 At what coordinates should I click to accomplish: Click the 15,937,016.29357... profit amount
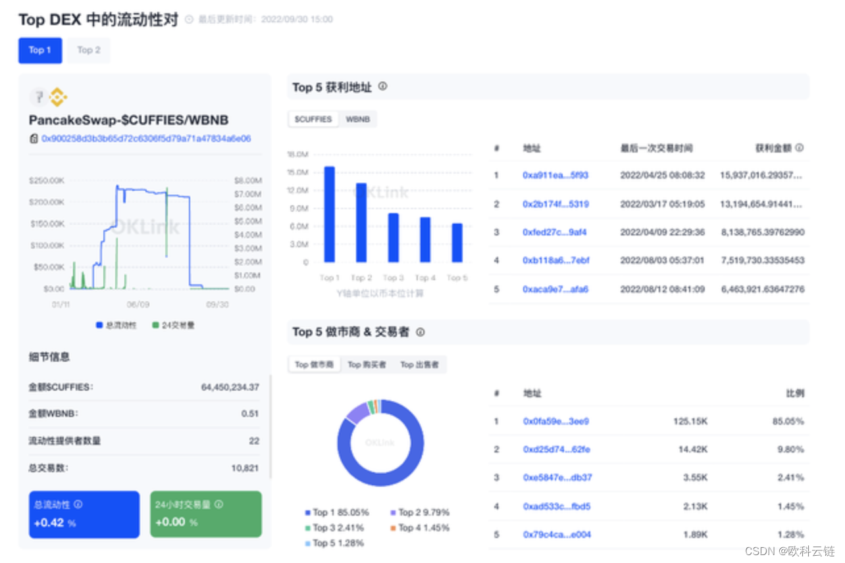[762, 176]
